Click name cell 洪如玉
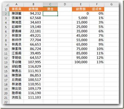Screen dimensions: 124x109 (x=16, y=97)
